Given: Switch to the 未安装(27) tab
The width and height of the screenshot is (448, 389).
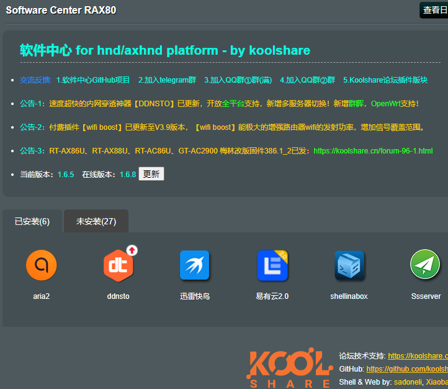Looking at the screenshot, I should pyautogui.click(x=96, y=221).
